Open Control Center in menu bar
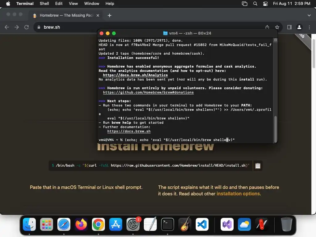The height and width of the screenshot is (237, 316). (265, 4)
